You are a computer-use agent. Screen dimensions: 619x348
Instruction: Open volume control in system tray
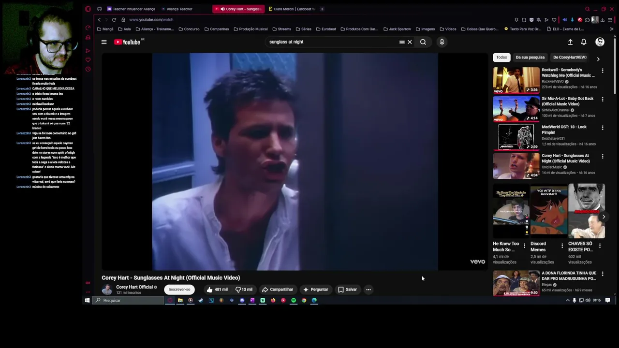coord(588,301)
